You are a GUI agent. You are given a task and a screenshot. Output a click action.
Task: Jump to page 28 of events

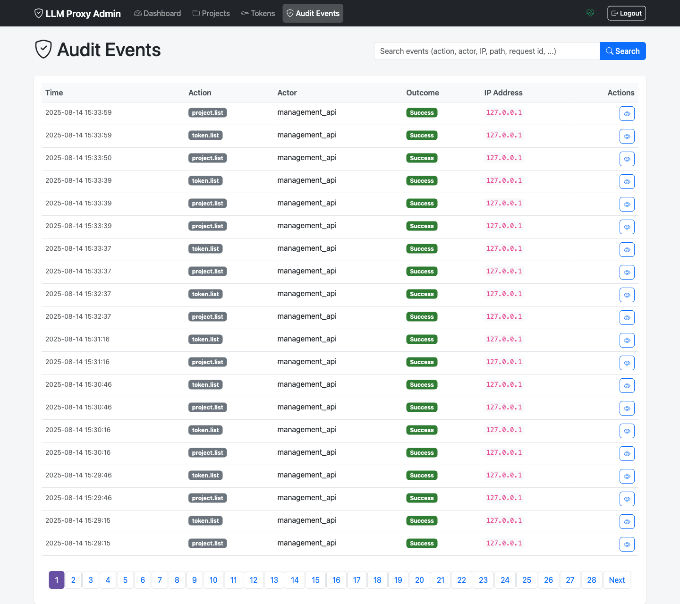click(592, 579)
